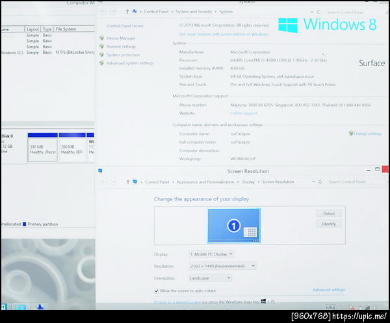Click the third taskbar app icon
This screenshot has height=323, width=390.
point(40,307)
